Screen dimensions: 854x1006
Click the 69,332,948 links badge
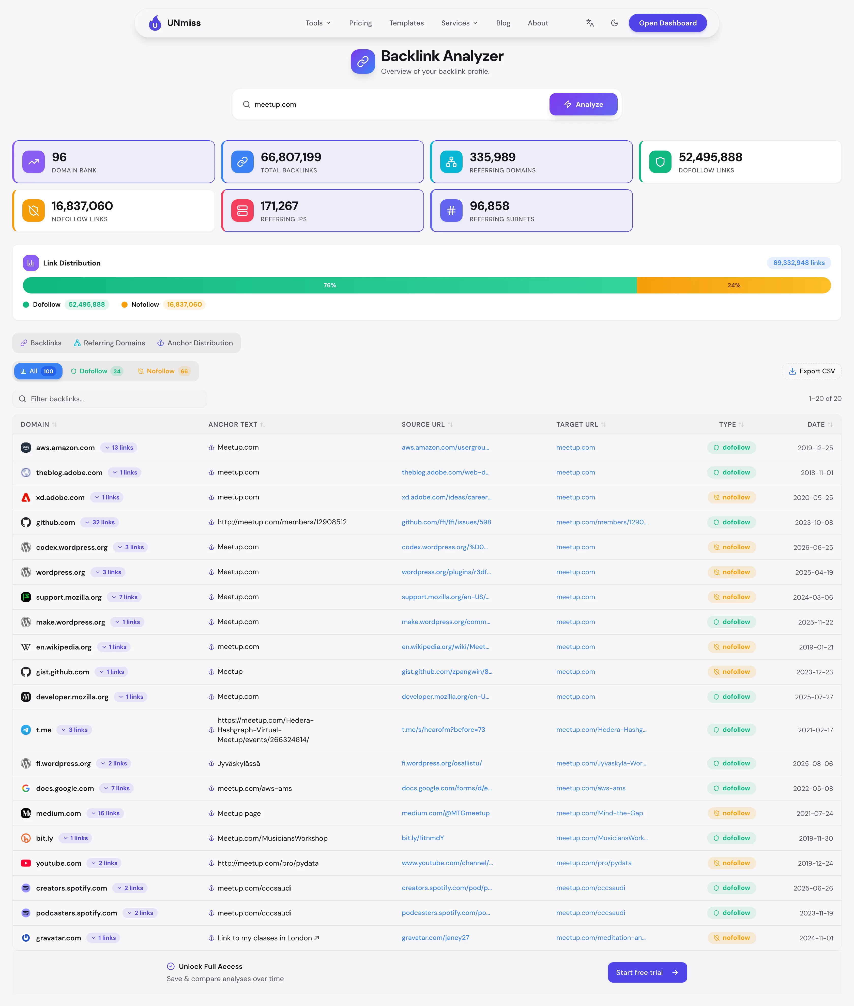coord(798,263)
